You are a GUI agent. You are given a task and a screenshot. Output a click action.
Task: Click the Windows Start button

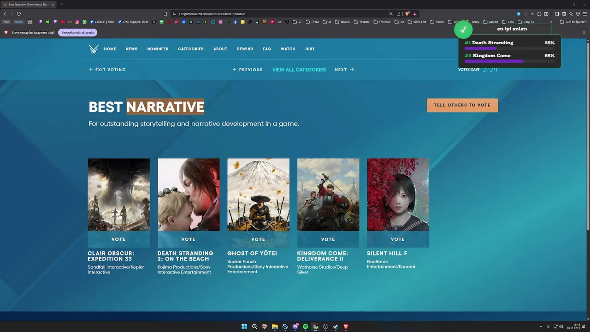(x=244, y=326)
